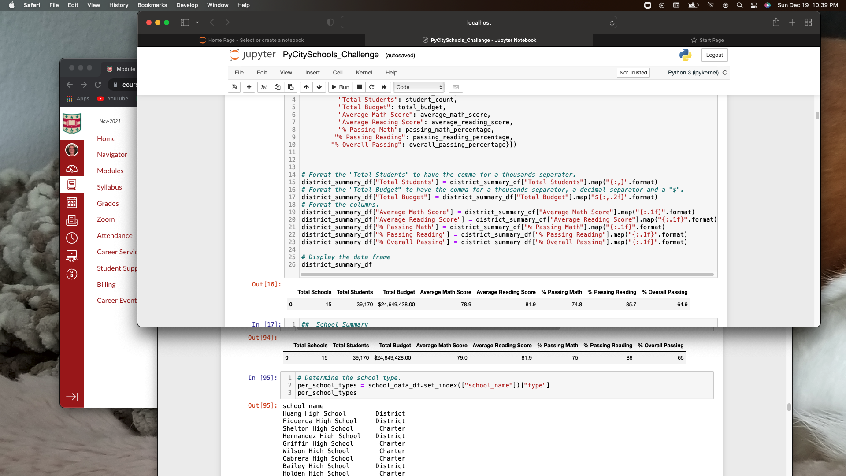Open Canvas calendar icon in back window
The width and height of the screenshot is (846, 476).
click(72, 202)
